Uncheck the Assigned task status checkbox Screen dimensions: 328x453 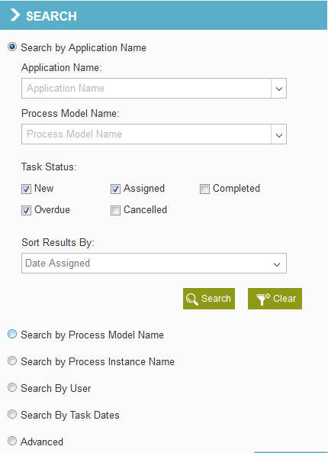115,189
